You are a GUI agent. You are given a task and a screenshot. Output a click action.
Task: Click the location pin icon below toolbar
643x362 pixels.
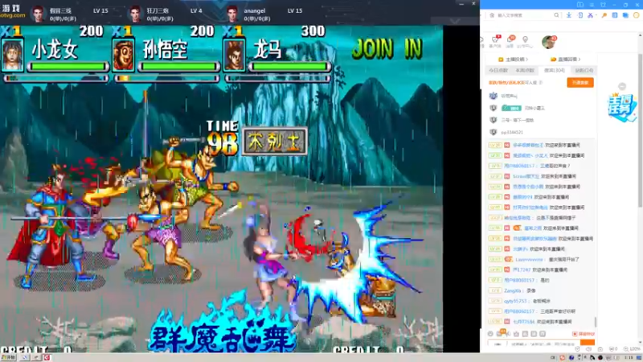point(525,39)
